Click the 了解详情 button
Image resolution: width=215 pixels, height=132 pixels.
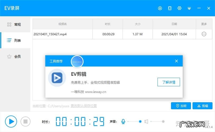[169, 82]
